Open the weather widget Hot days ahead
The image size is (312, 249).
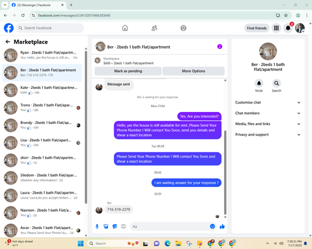coord(19,243)
